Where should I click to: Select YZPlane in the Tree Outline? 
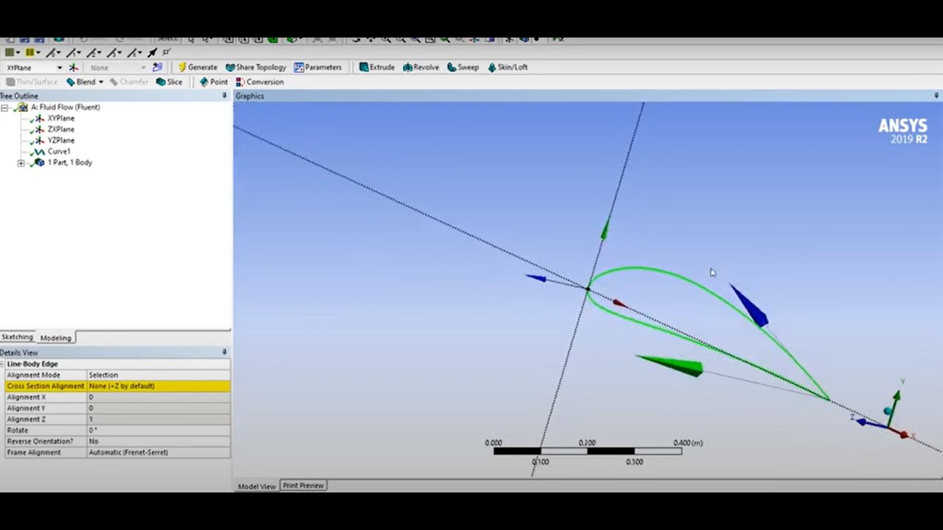click(60, 141)
